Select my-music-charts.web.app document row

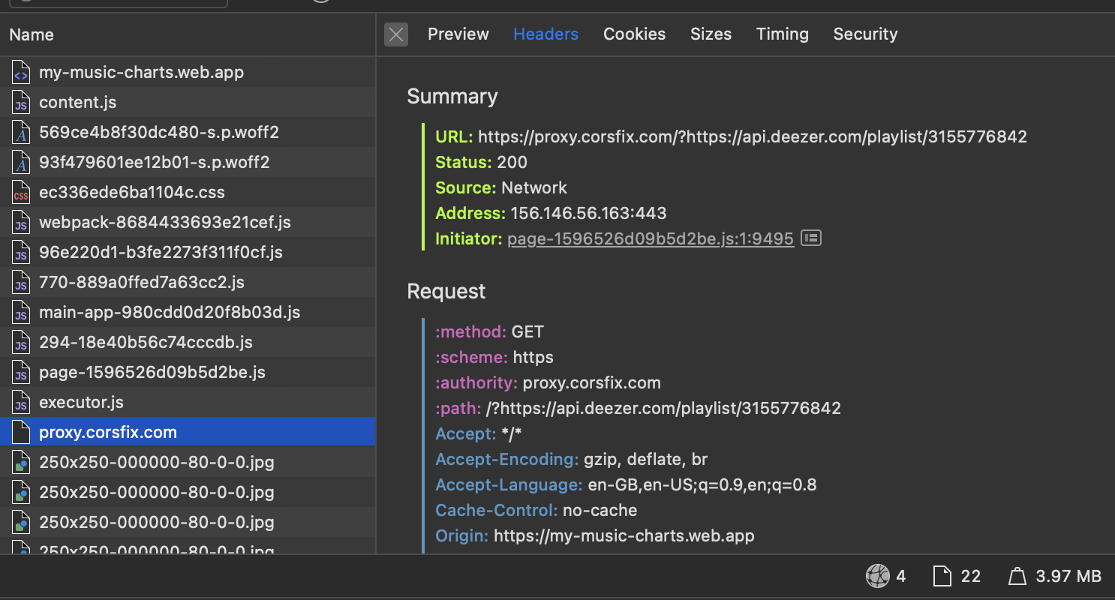188,73
